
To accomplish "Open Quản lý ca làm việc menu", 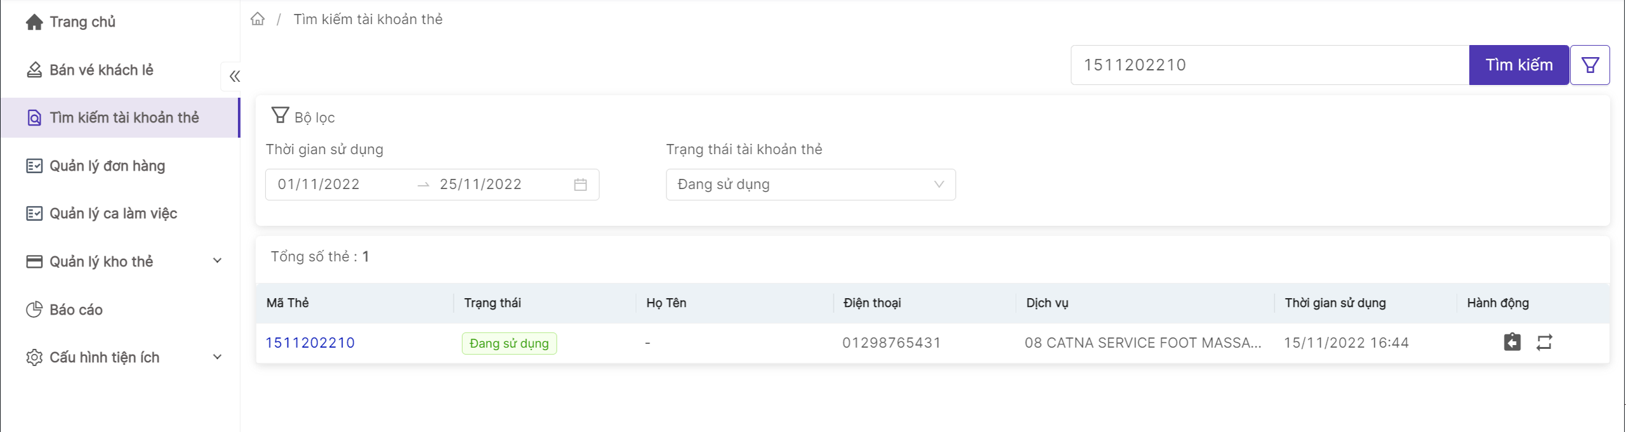I will point(113,214).
